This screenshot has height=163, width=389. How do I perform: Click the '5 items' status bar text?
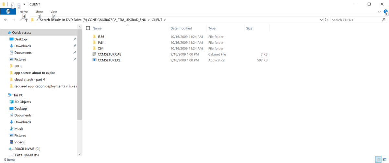coord(10,160)
